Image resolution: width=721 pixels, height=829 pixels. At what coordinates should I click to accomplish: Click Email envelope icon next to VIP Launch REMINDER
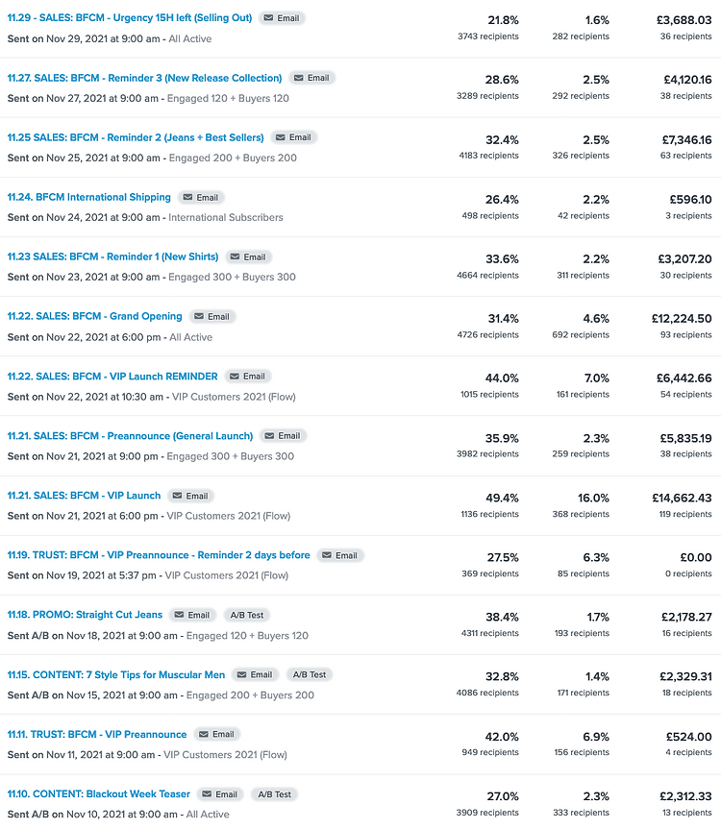click(235, 377)
